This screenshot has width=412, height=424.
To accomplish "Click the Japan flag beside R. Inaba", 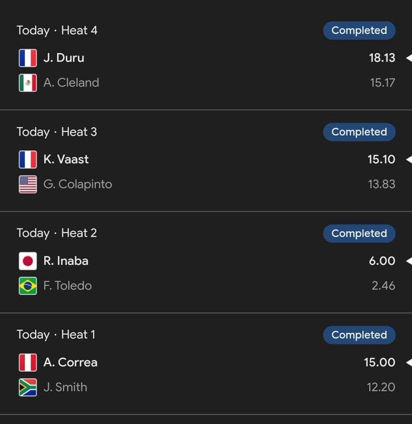I will [27, 261].
